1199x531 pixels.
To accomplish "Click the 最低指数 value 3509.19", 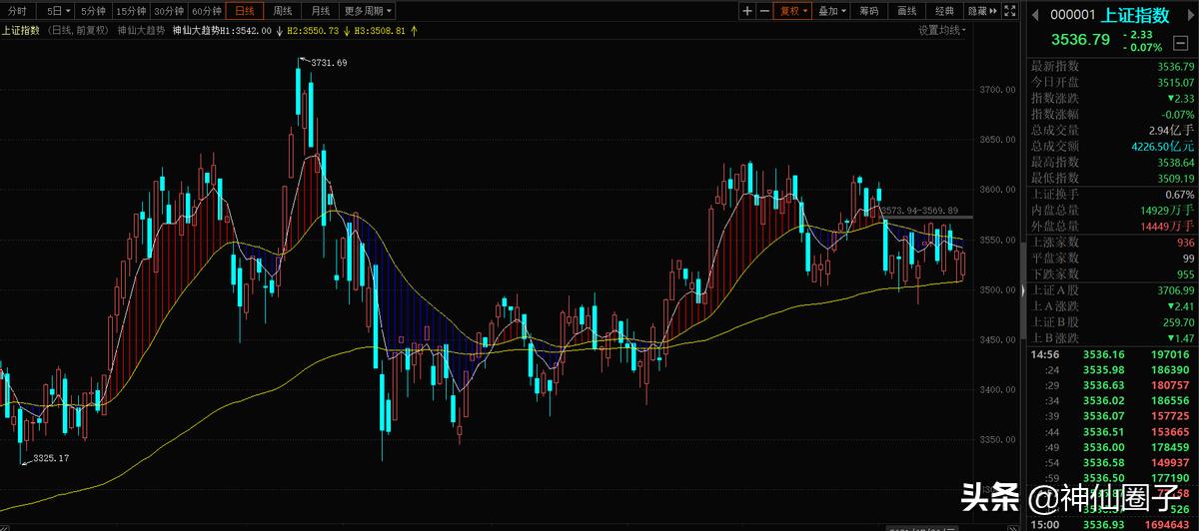I will pos(1174,178).
